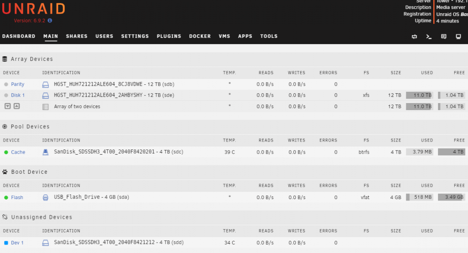
Task: Click the 'Array of two devices' text
Action: point(77,107)
